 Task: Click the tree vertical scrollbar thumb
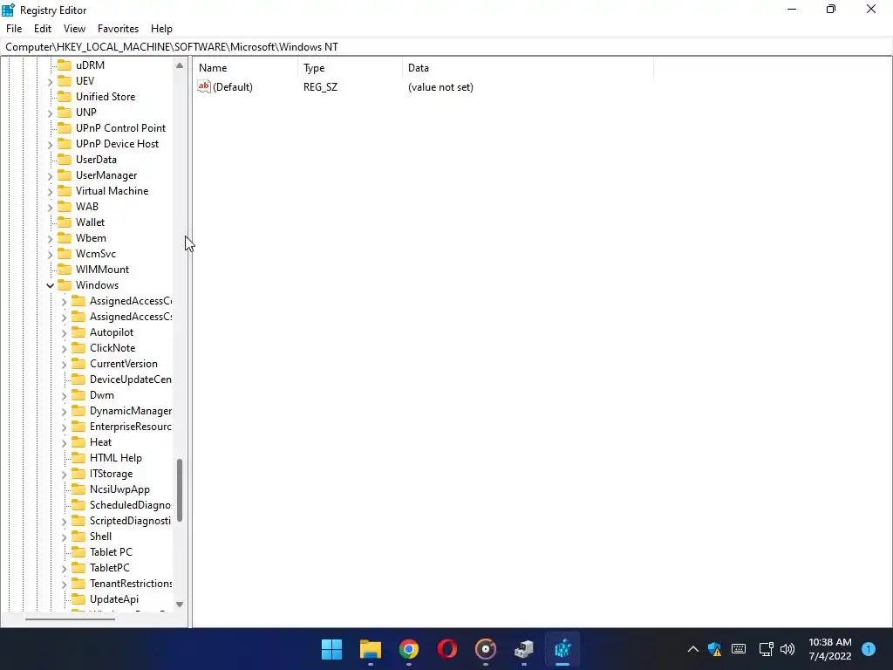click(180, 490)
